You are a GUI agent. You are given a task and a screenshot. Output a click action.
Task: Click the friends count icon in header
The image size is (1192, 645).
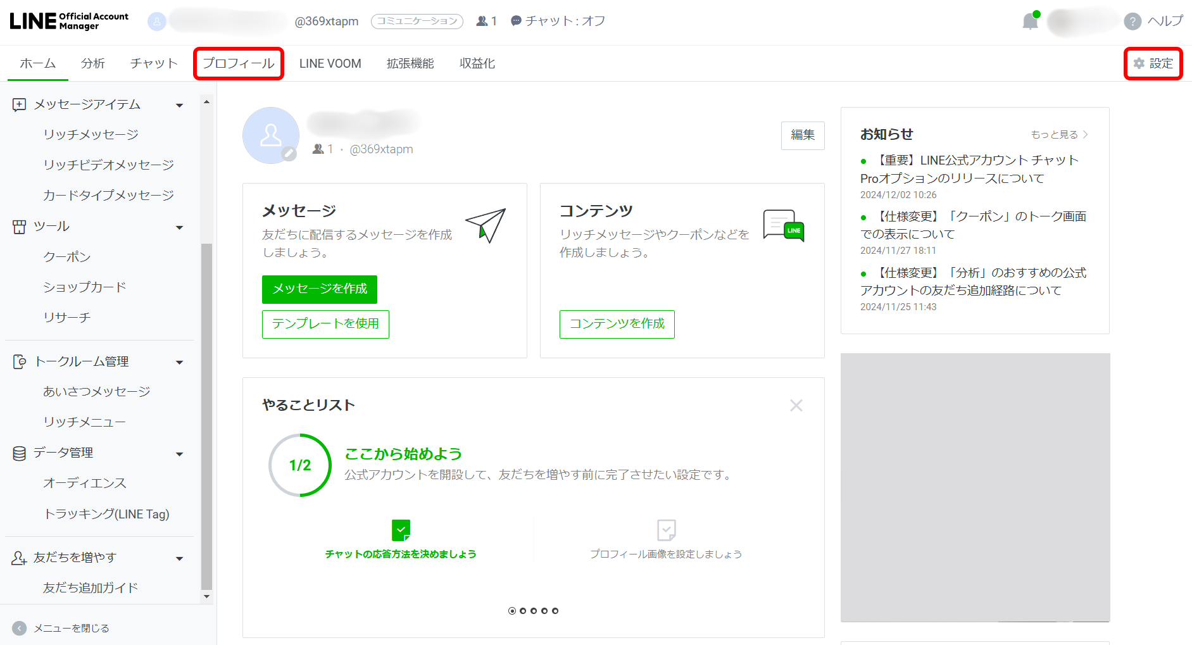click(x=482, y=21)
